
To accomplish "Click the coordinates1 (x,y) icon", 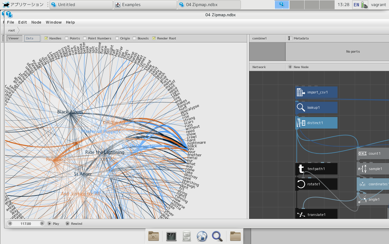I will click(362, 184).
